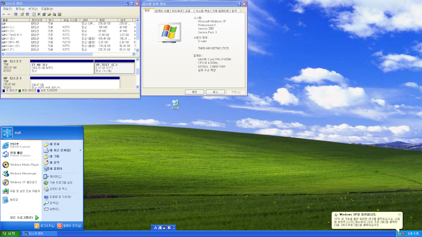This screenshot has width=422, height=237.
Task: Click 컴퓨터 끄기(U) button
Action: pyautogui.click(x=69, y=226)
